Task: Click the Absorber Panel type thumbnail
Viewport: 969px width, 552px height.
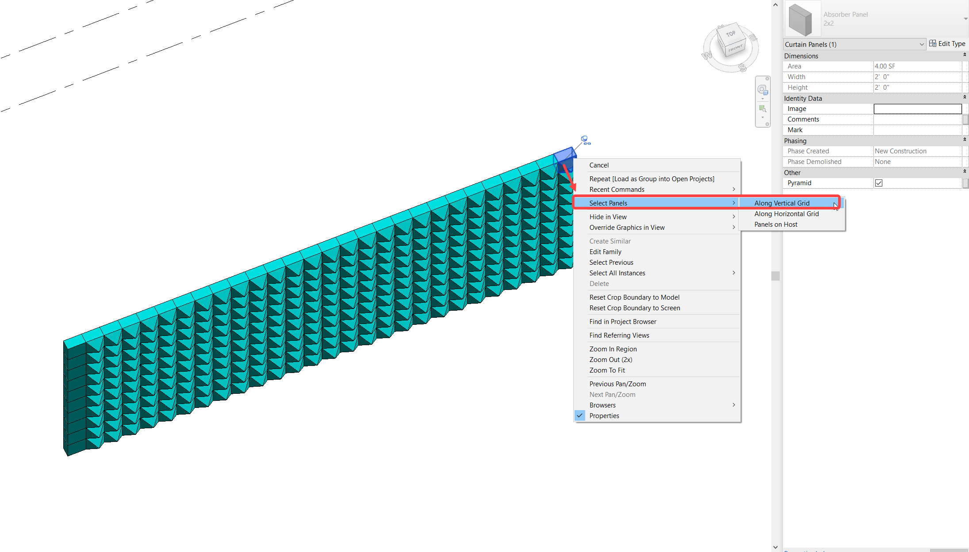Action: 802,19
